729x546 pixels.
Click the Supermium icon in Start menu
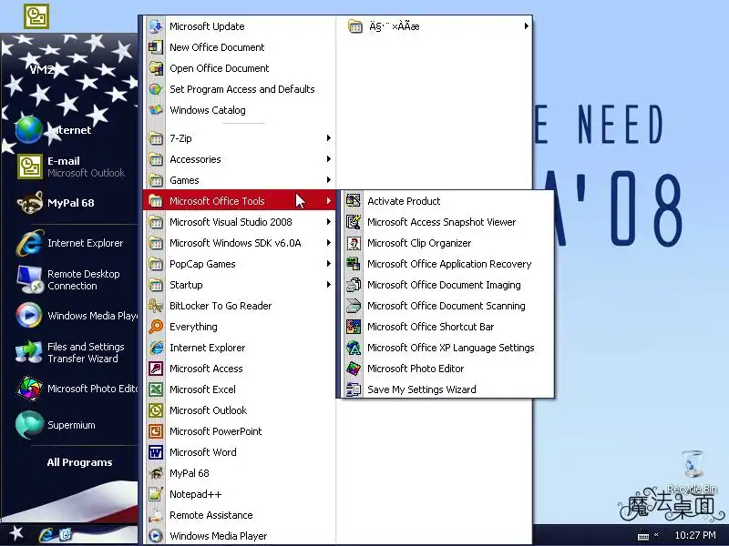[29, 425]
